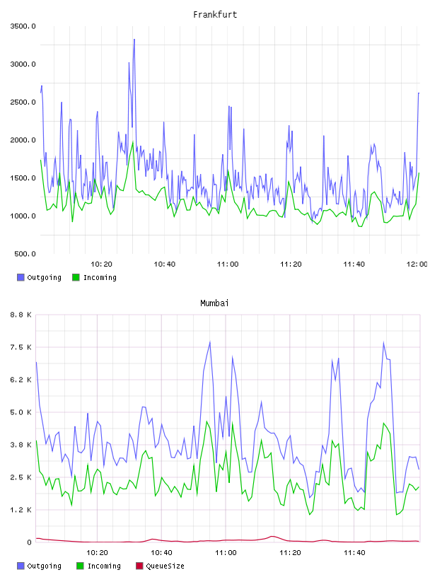Click 12:00 time label on Frankfurt chart
The width and height of the screenshot is (430, 577).
click(417, 264)
